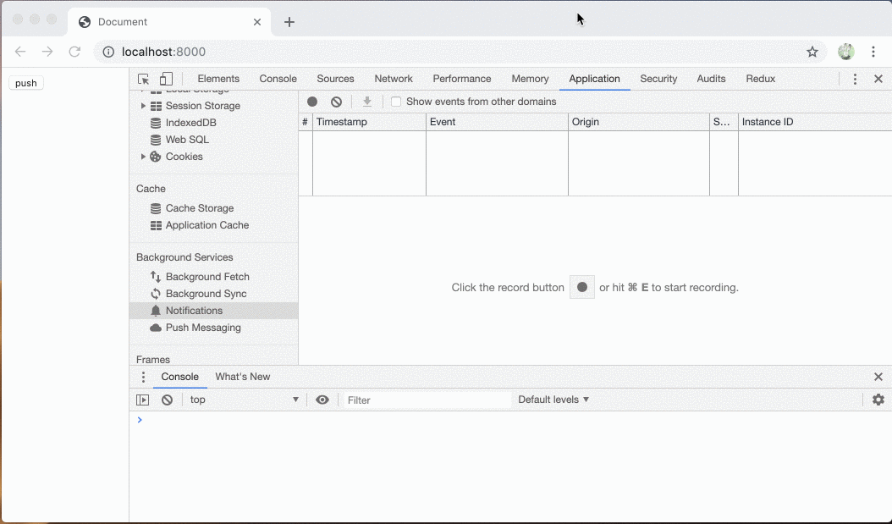The height and width of the screenshot is (524, 892).
Task: Click the save events download icon
Action: 367,102
